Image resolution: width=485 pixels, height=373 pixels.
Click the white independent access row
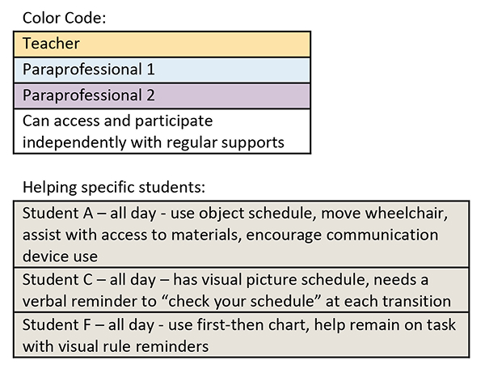162,131
